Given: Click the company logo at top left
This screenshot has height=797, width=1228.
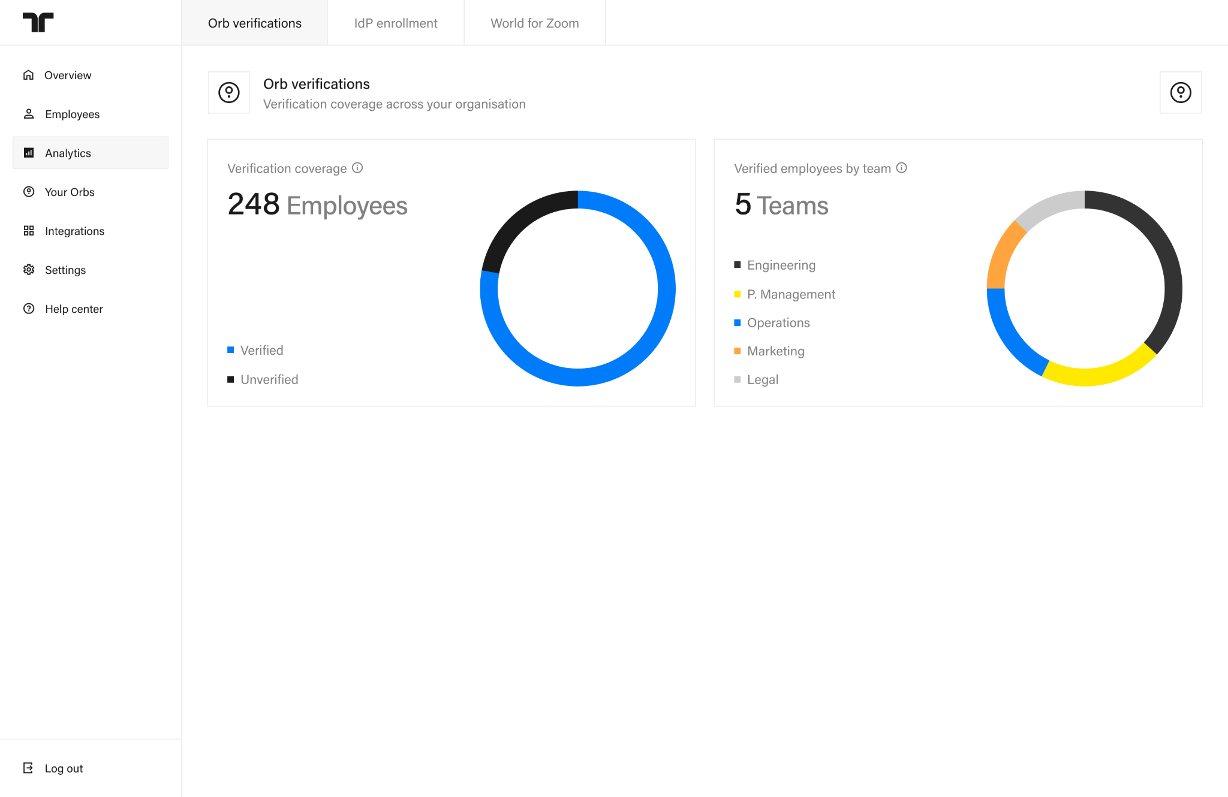Looking at the screenshot, I should [x=38, y=22].
